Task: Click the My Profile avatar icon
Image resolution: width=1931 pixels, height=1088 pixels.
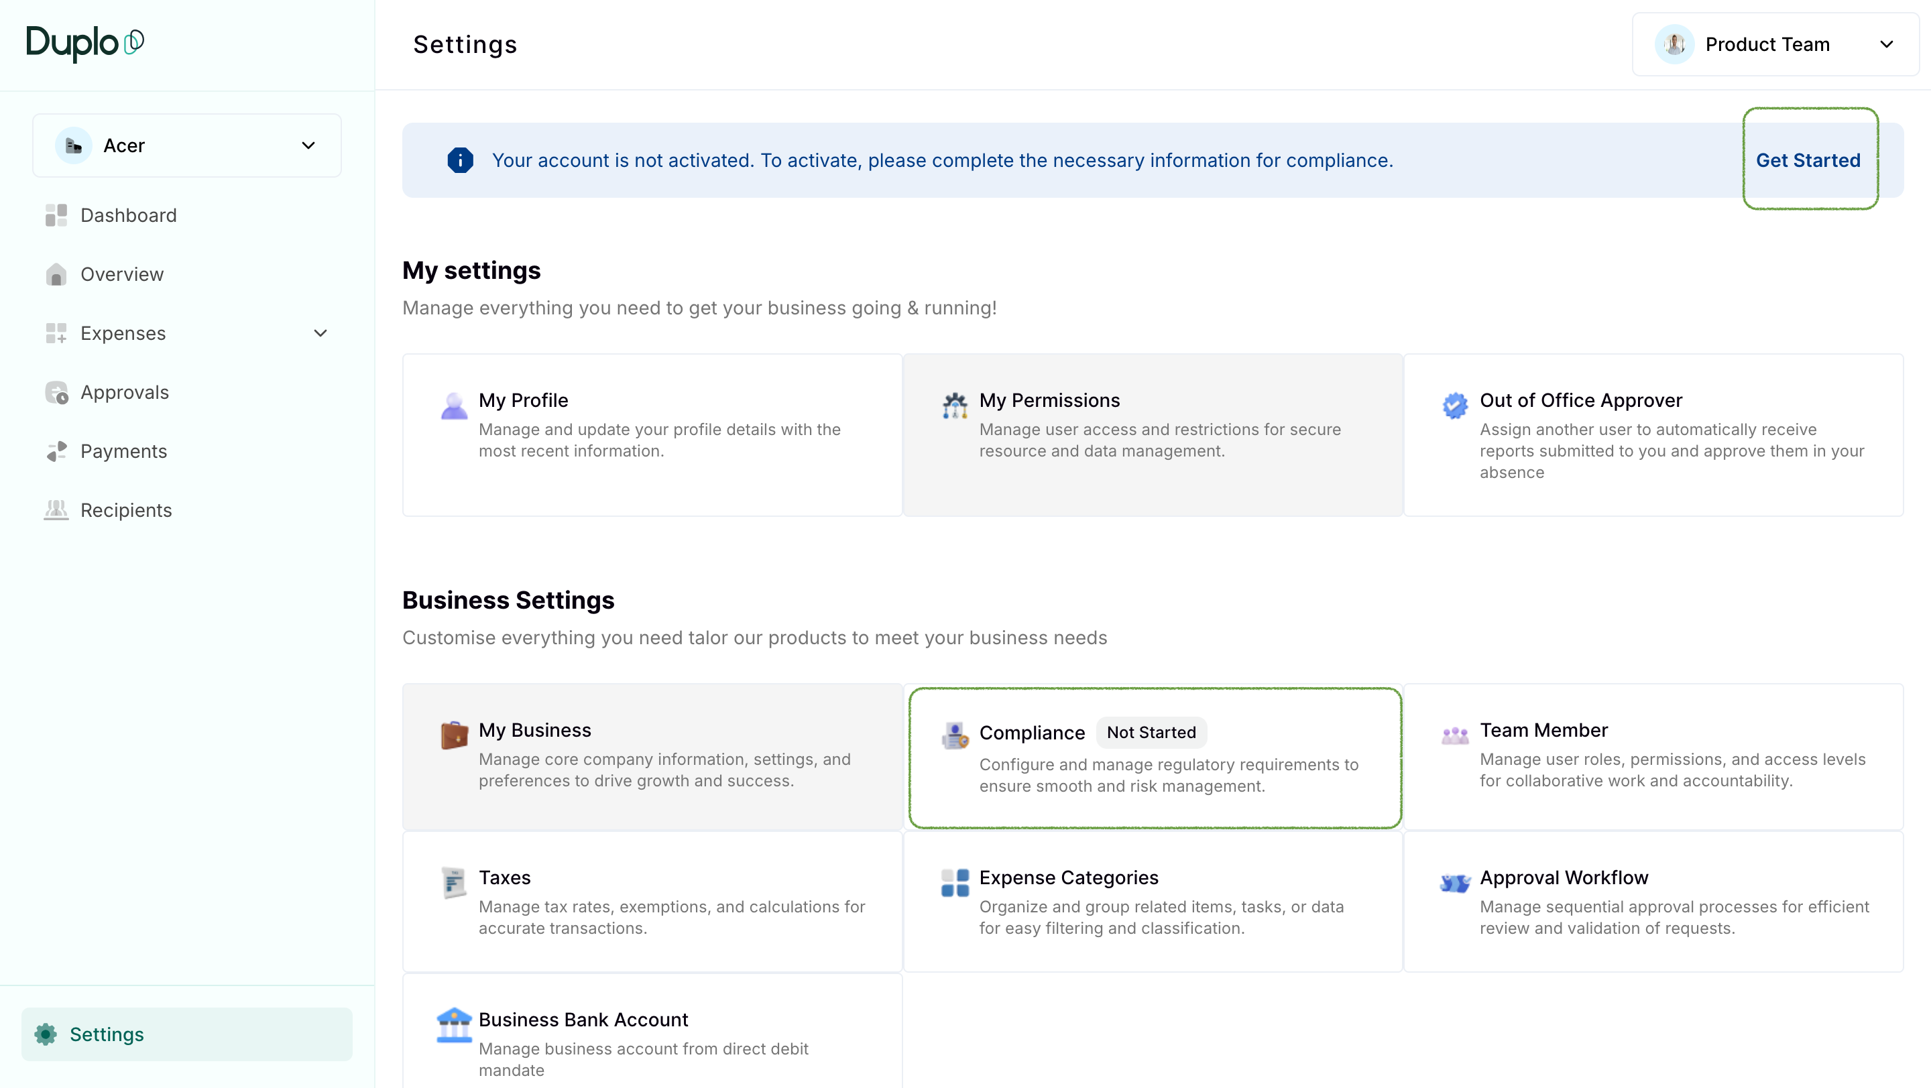Action: (453, 406)
